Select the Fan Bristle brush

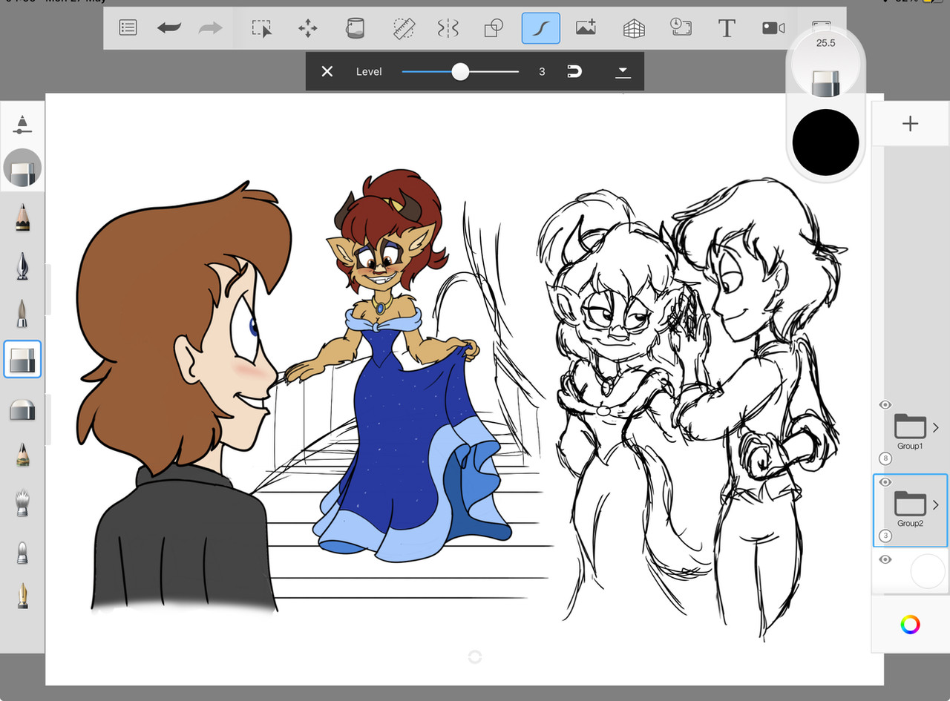point(22,502)
